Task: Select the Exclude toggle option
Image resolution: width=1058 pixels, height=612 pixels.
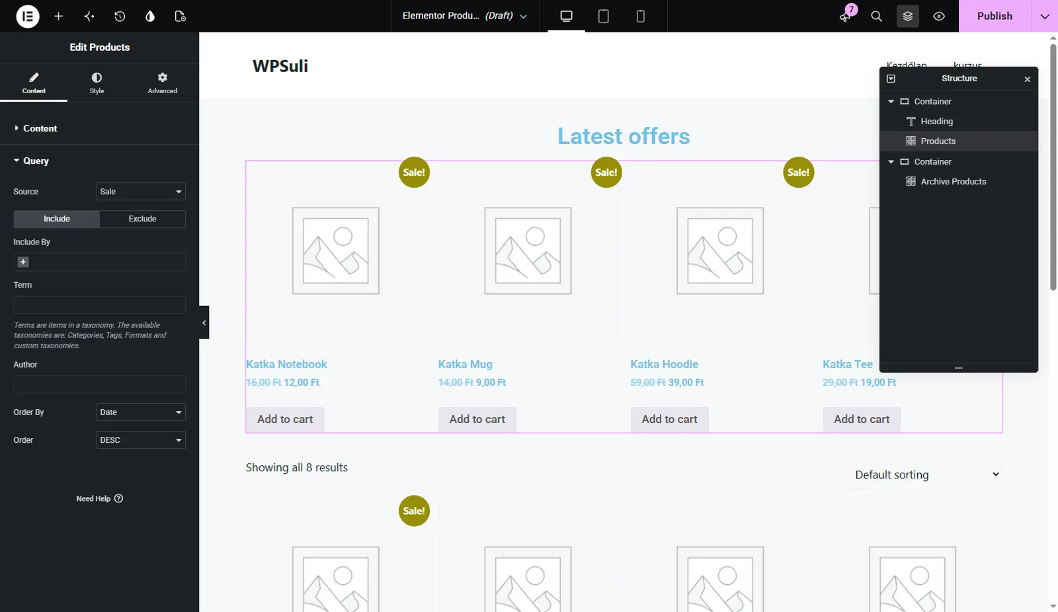Action: 142,219
